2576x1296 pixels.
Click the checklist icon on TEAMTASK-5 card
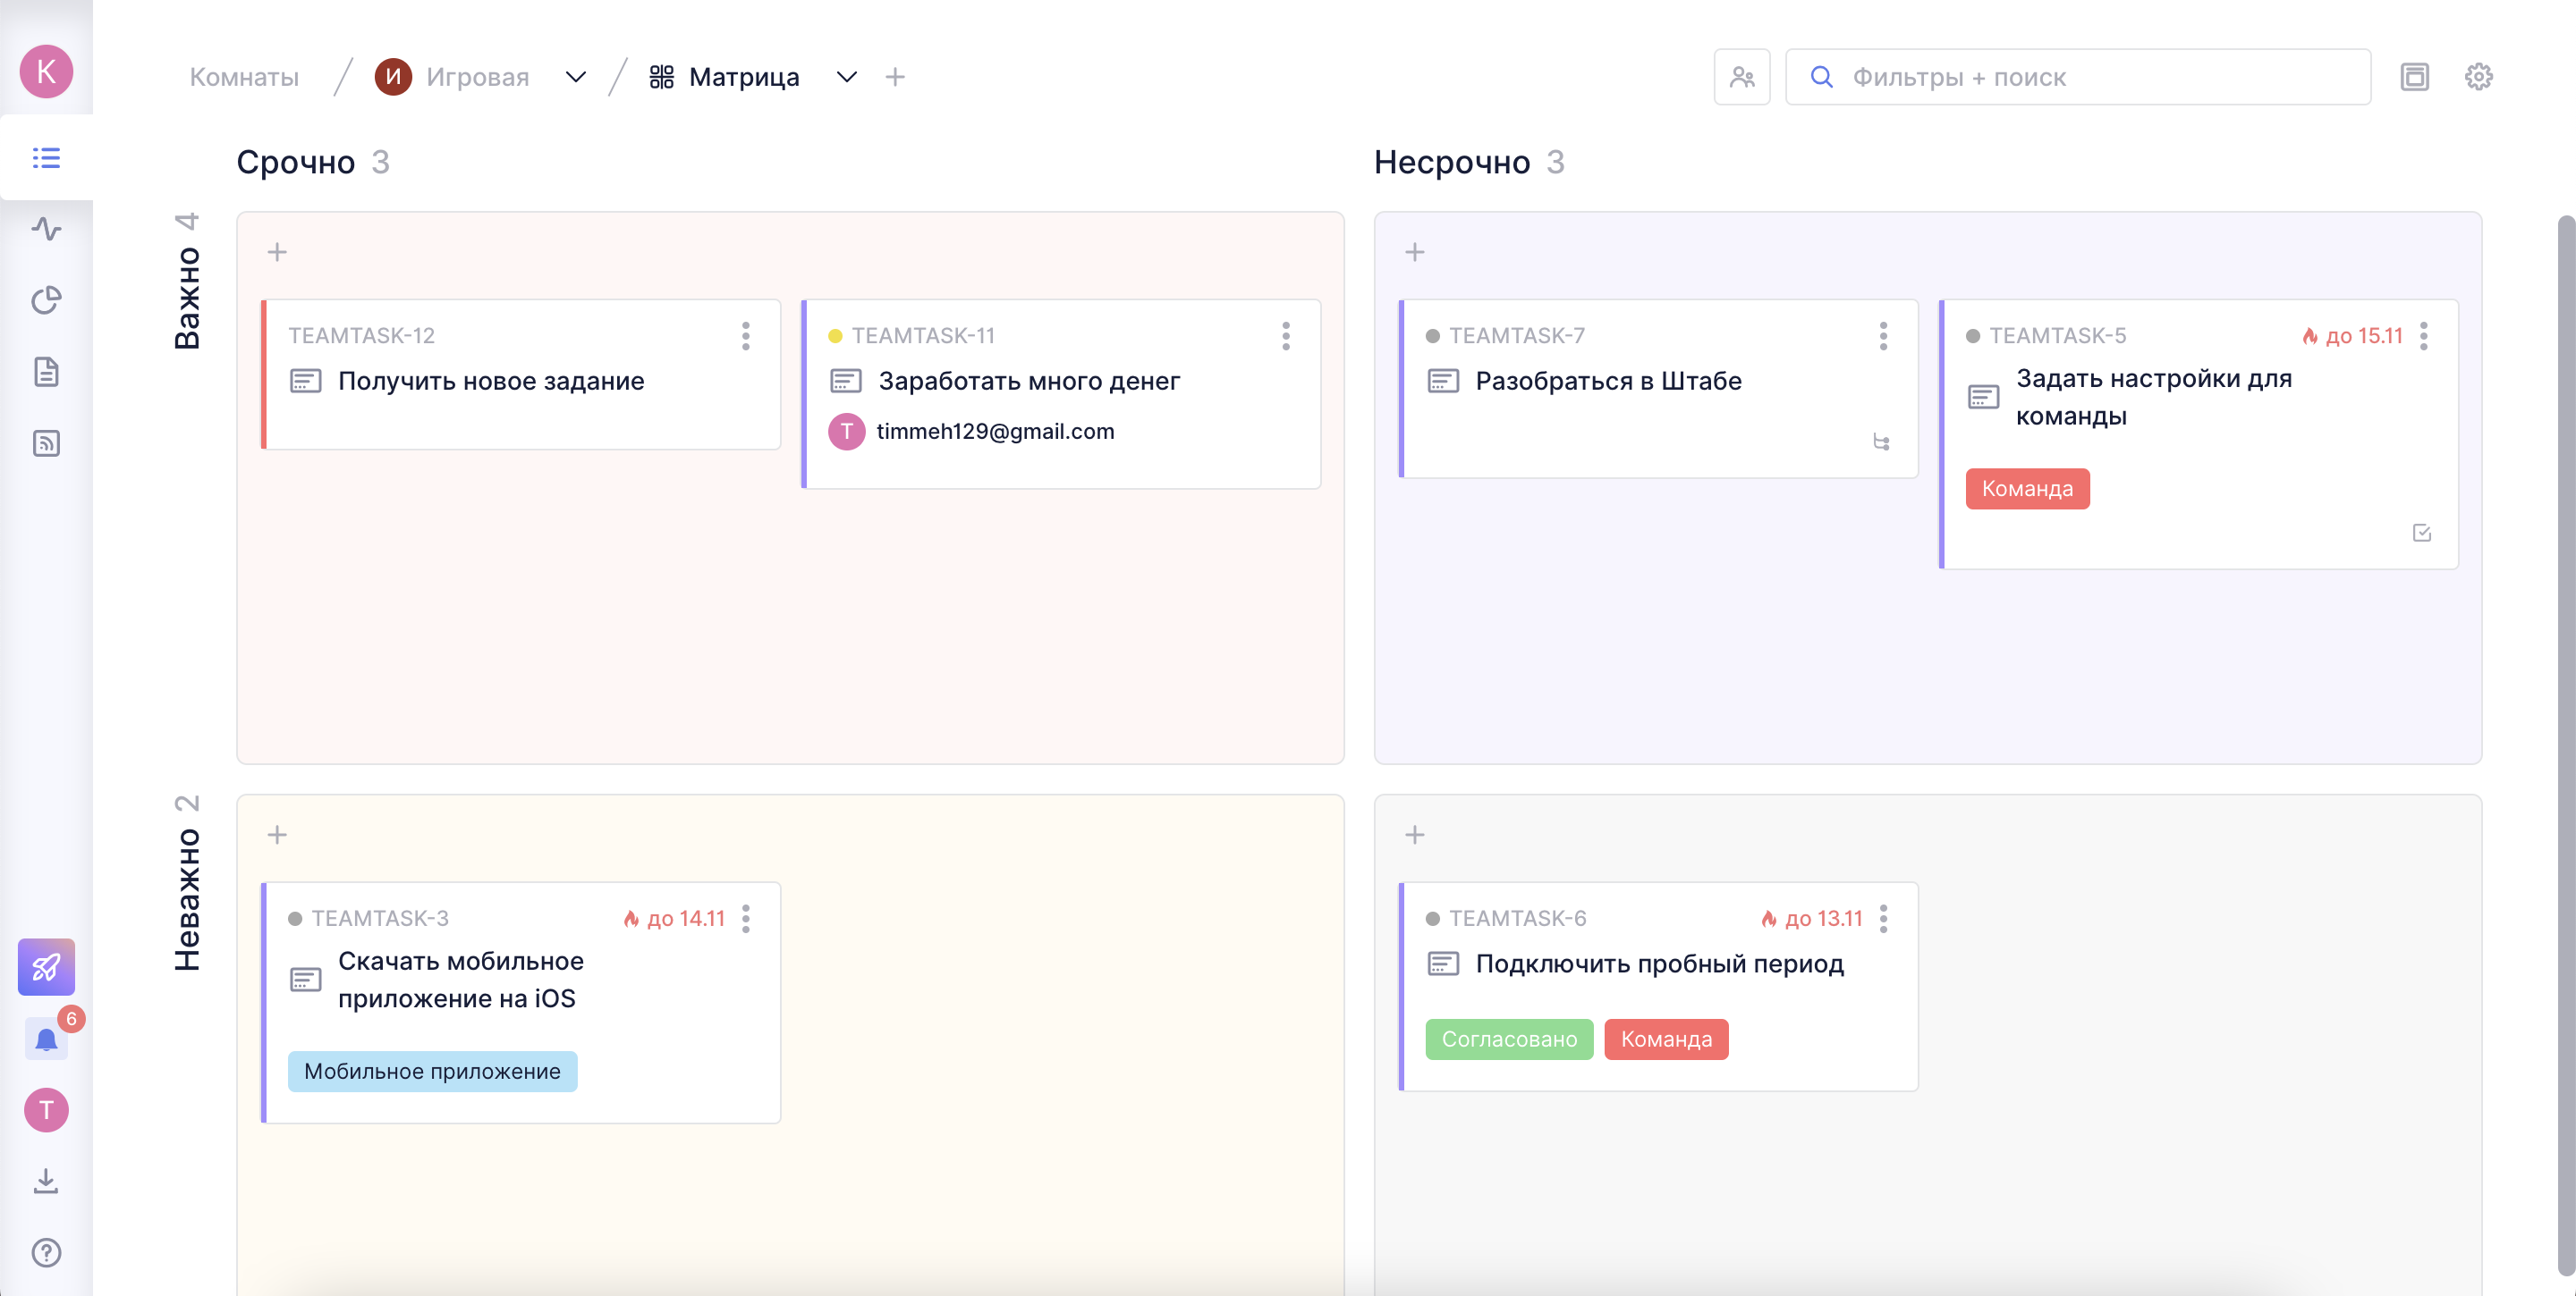pos(2421,533)
